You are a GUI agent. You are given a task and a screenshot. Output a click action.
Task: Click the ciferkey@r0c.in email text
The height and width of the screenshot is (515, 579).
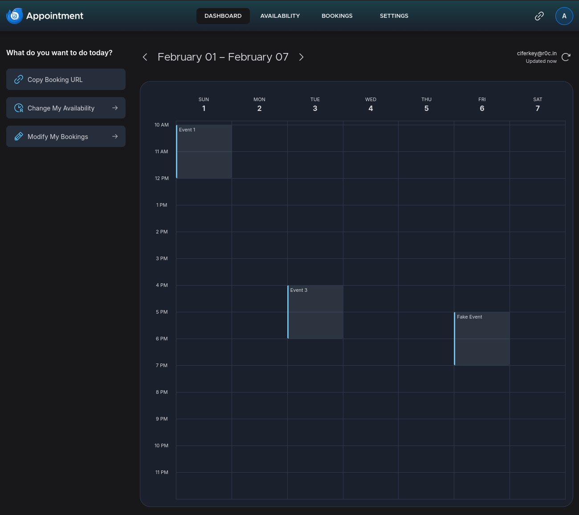pos(537,53)
